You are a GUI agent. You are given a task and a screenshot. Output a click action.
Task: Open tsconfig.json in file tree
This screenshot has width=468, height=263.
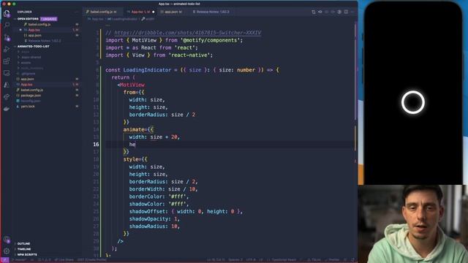(31, 101)
